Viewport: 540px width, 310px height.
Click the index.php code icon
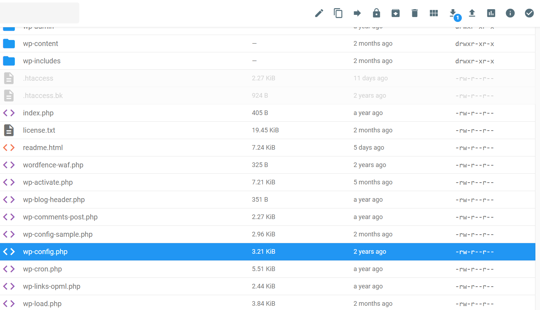coord(9,113)
